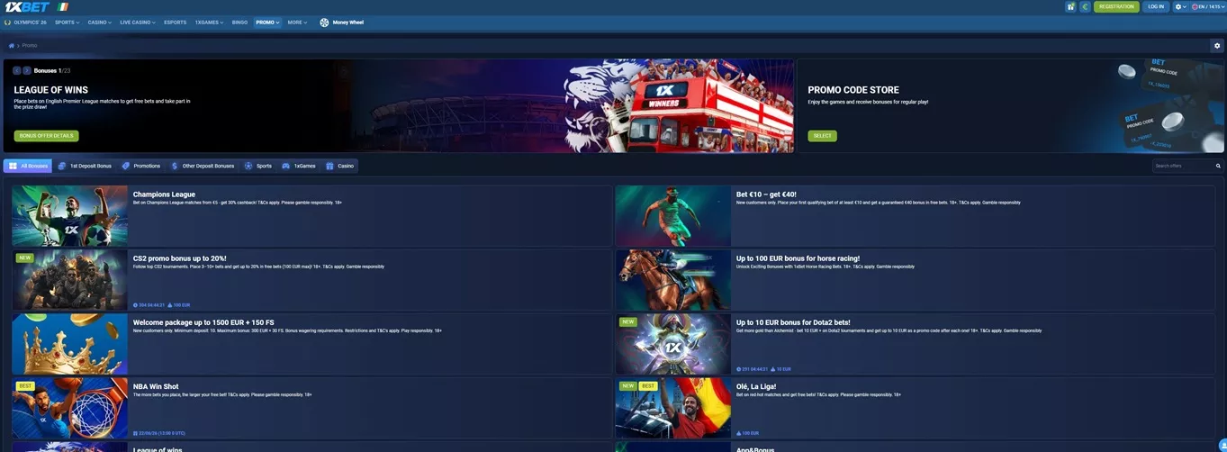The width and height of the screenshot is (1227, 452).
Task: Click the 100 EUR prize label on CS2 card
Action: (x=180, y=305)
